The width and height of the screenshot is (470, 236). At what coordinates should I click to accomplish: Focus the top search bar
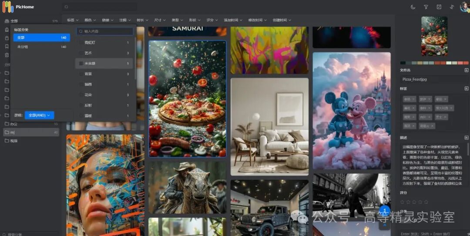(x=100, y=7)
